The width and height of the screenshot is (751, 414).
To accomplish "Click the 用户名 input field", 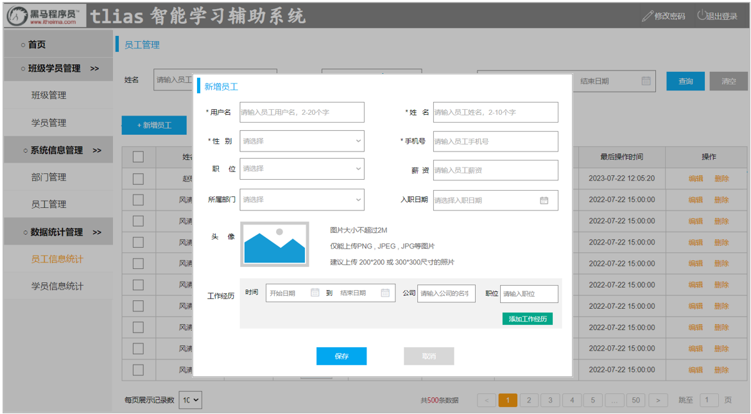I will click(x=302, y=112).
